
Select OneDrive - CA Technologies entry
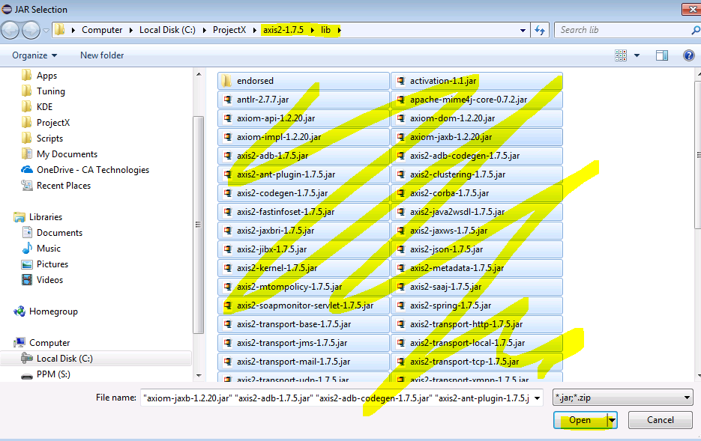point(92,170)
